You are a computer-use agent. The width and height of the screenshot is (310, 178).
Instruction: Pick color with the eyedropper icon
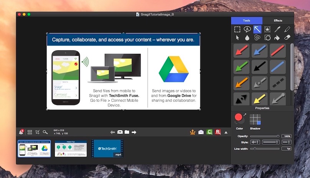[245, 115]
